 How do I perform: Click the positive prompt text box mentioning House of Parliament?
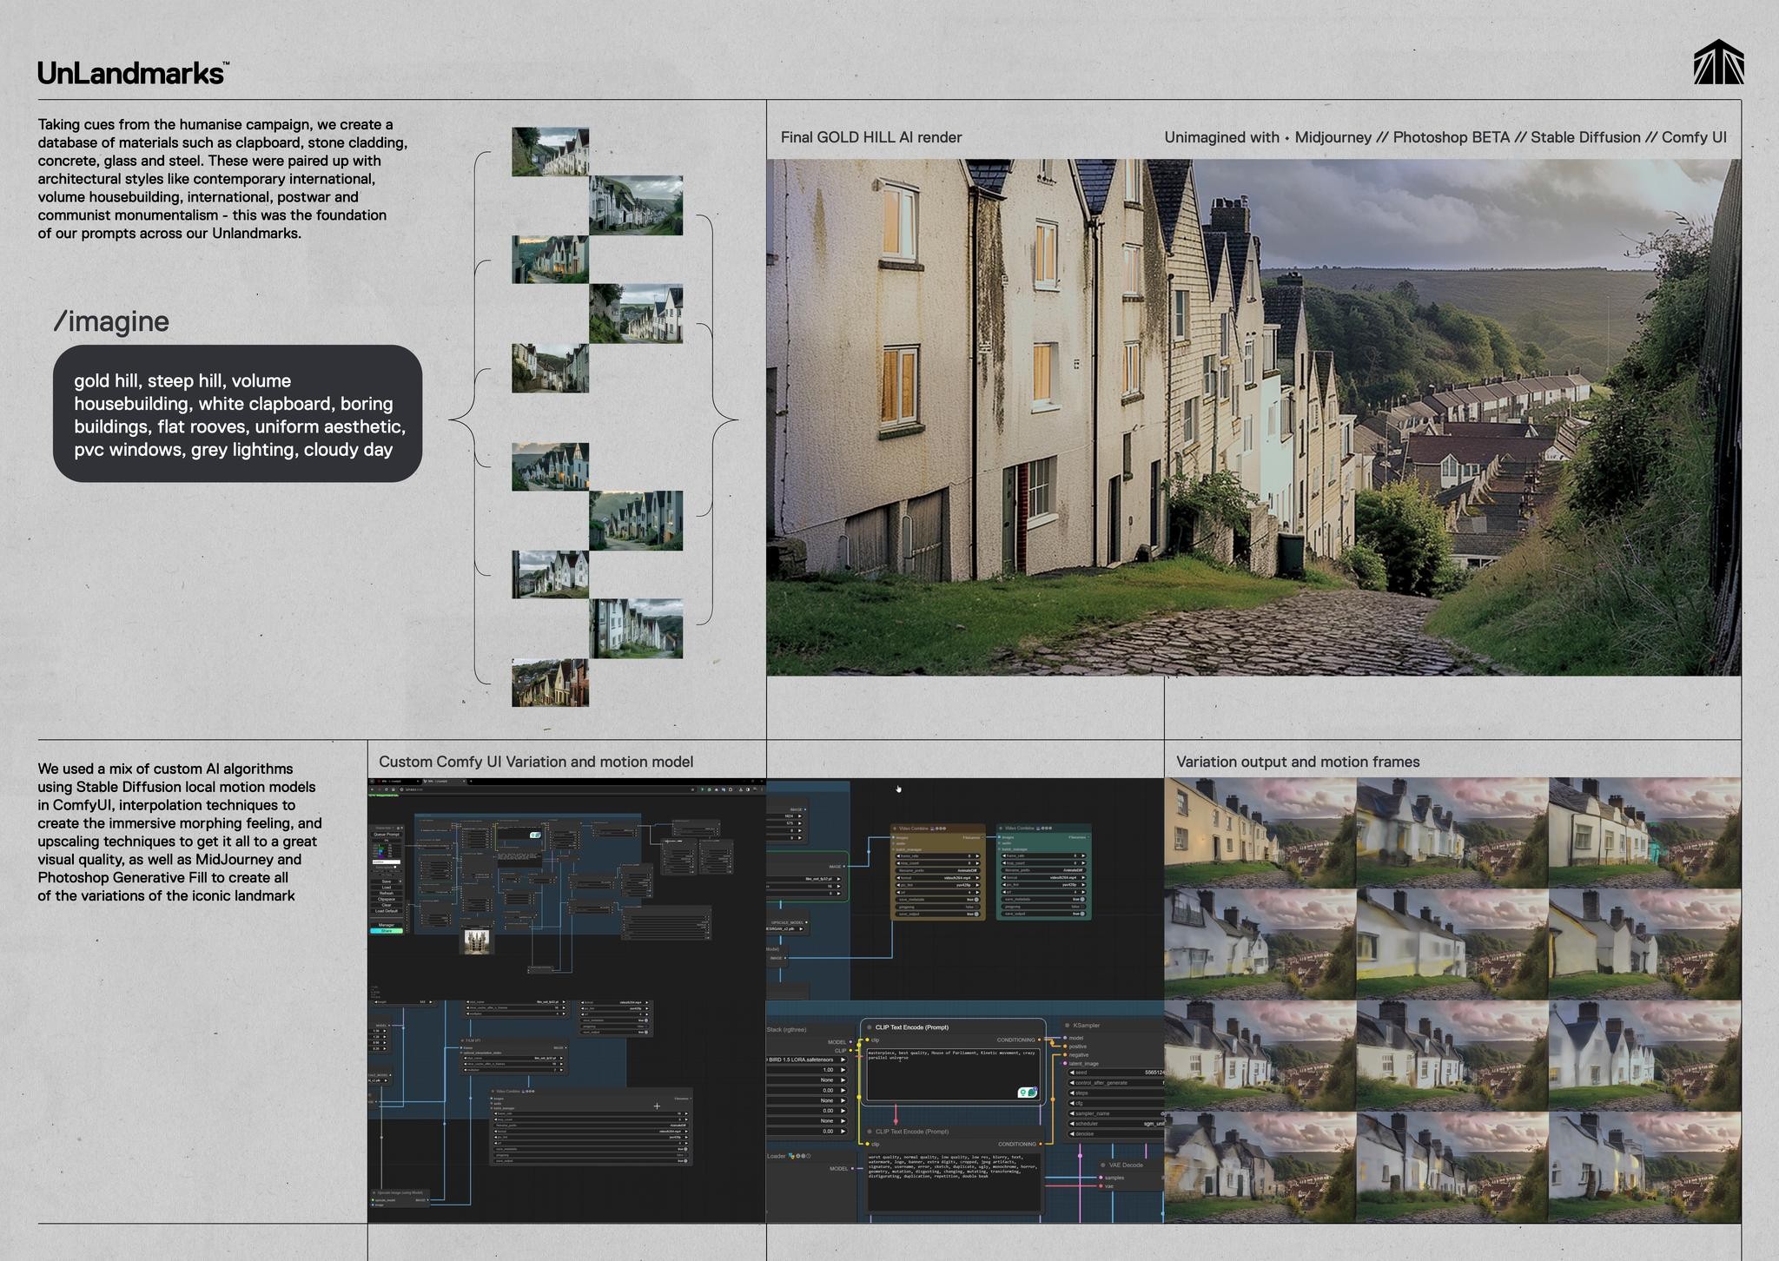(x=954, y=1074)
